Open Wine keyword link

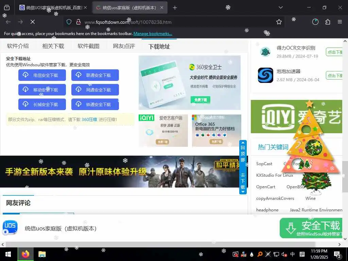coord(310,198)
